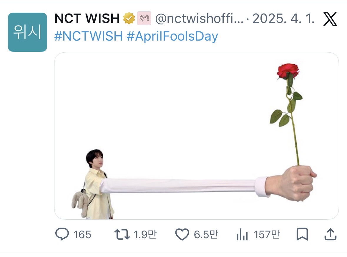347x257 pixels.
Task: Open the #NCTWISH hashtag
Action: tap(89, 36)
